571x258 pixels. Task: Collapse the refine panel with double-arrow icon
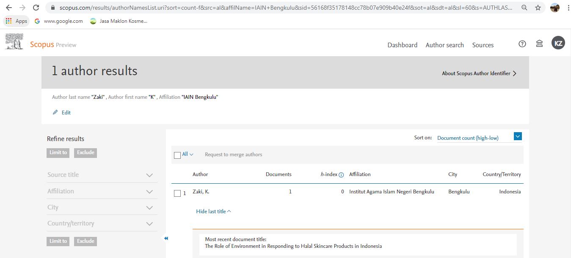[166, 239]
